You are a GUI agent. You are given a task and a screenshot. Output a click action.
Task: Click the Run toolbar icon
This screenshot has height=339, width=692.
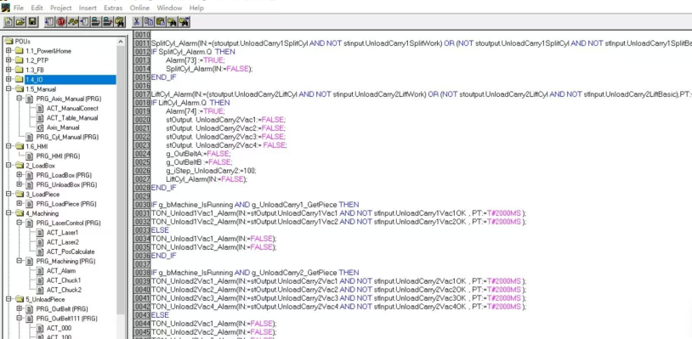coord(49,21)
